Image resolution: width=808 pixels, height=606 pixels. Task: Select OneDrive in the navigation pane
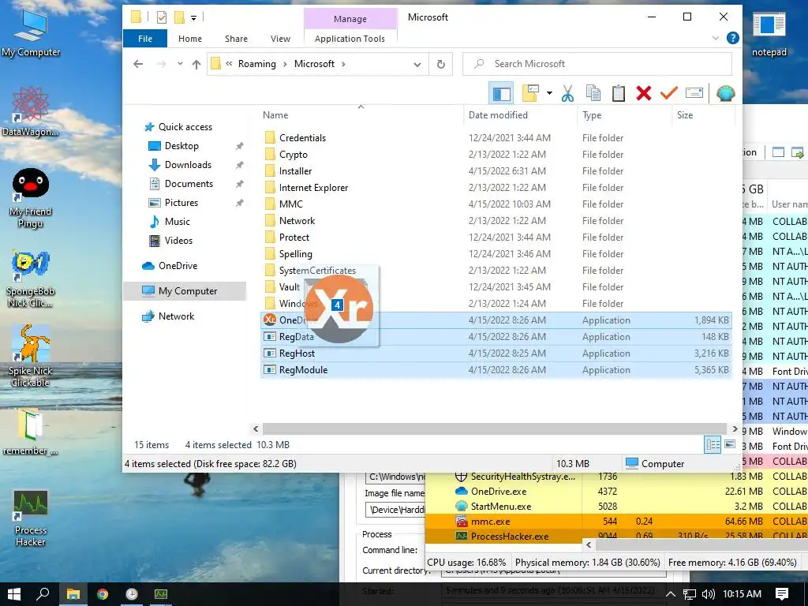(x=178, y=266)
